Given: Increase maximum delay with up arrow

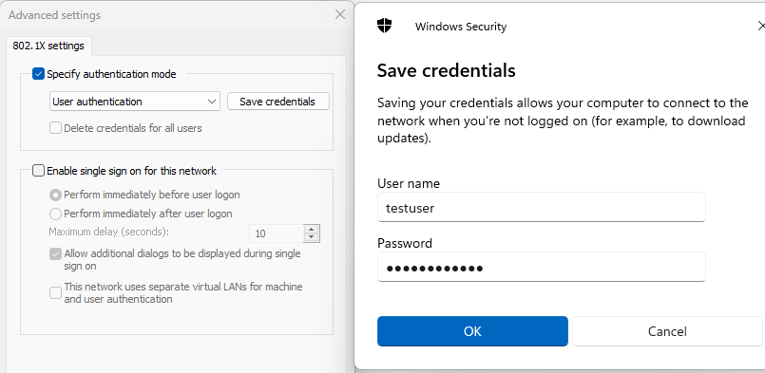Looking at the screenshot, I should 312,229.
